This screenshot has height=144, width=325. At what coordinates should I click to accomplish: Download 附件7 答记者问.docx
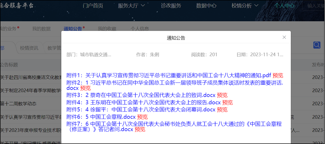pos(174,127)
